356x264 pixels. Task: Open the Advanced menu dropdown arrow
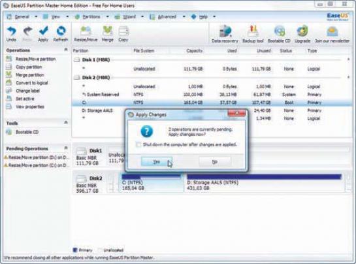click(184, 16)
